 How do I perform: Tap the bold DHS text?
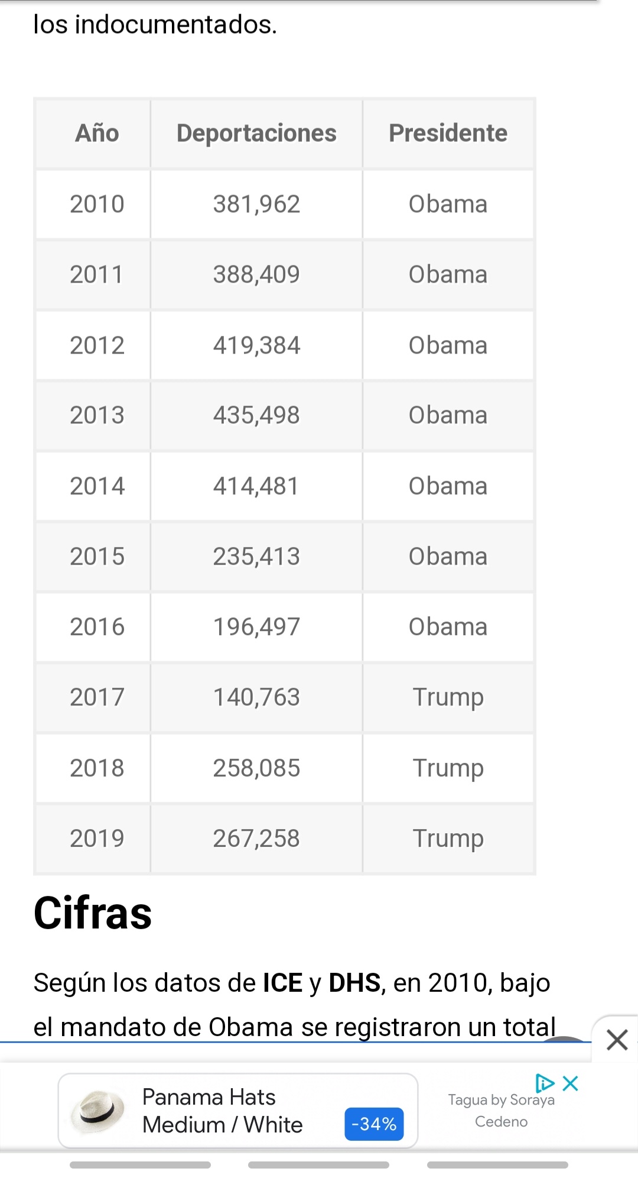click(354, 983)
